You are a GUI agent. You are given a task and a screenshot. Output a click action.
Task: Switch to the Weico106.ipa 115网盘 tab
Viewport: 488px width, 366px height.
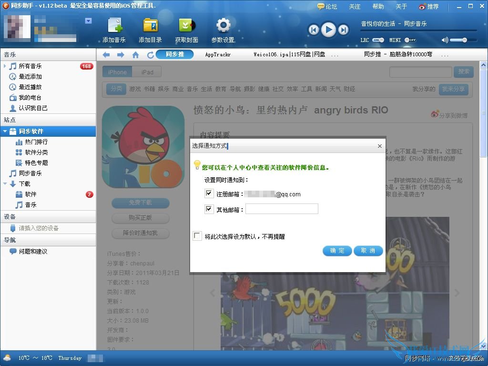(x=290, y=54)
